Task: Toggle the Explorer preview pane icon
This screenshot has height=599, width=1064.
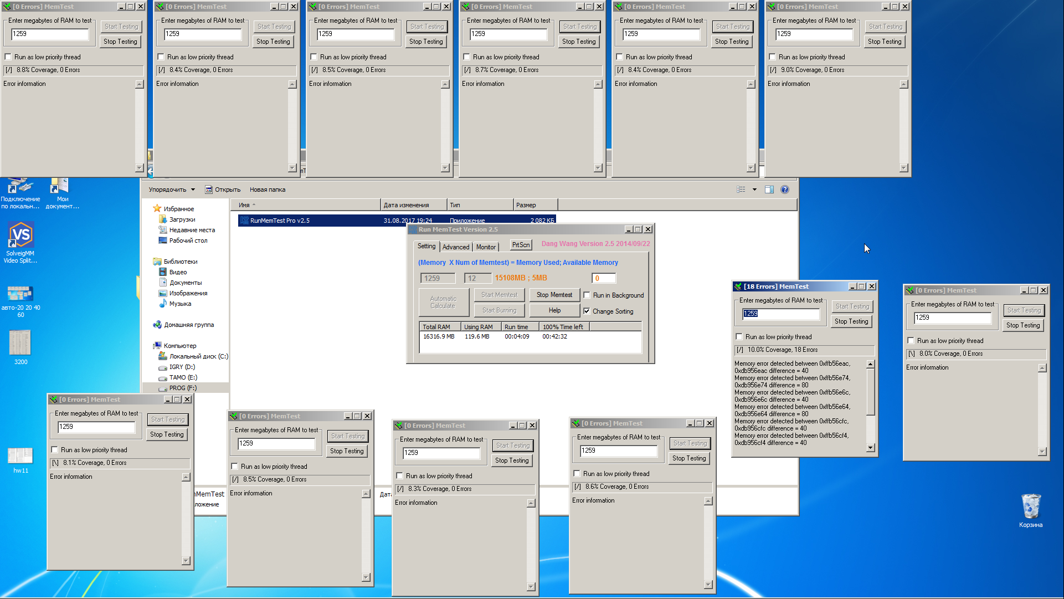Action: (769, 190)
